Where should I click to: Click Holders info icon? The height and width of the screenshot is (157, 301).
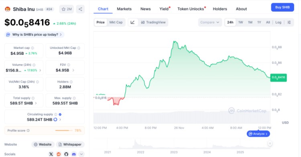(71, 82)
